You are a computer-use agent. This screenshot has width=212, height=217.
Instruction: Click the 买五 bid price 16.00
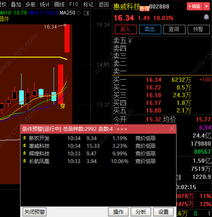pos(153,110)
